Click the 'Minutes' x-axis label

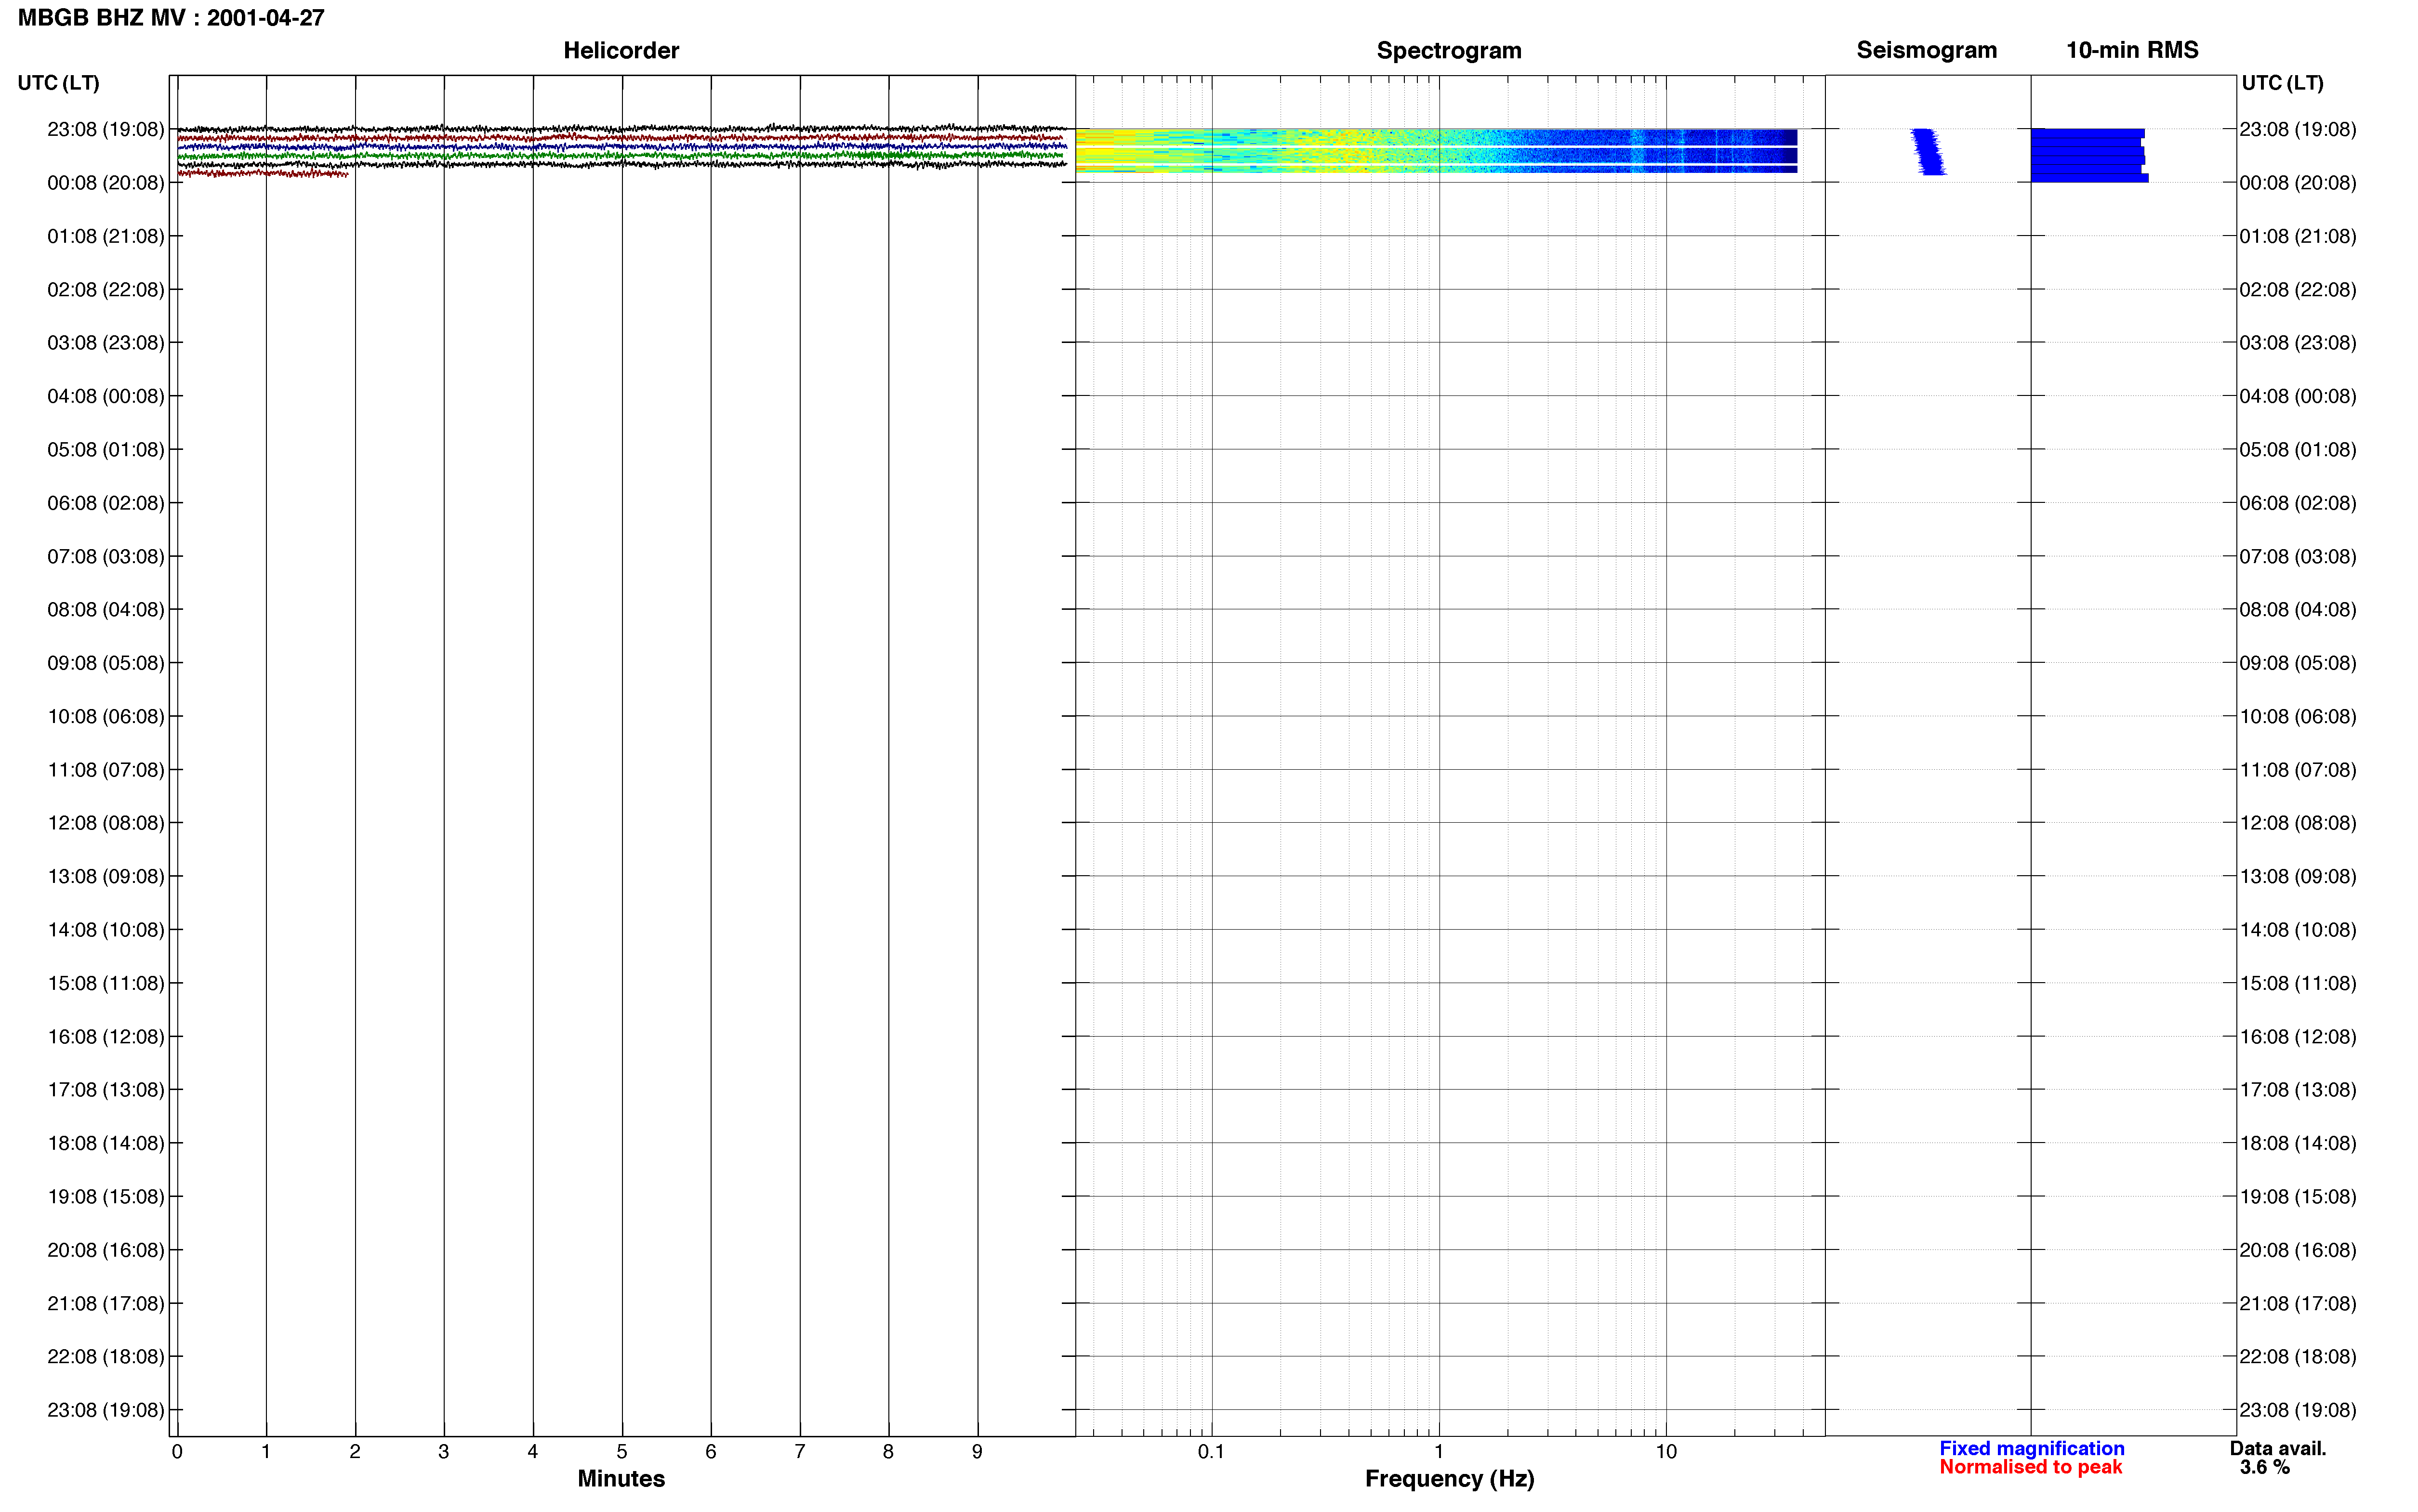621,1479
